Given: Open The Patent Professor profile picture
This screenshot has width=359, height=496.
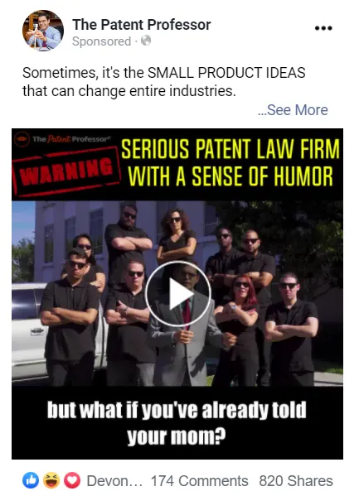Looking at the screenshot, I should point(43,31).
